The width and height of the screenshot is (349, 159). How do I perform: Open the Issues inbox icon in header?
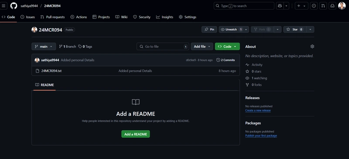coord(314,6)
